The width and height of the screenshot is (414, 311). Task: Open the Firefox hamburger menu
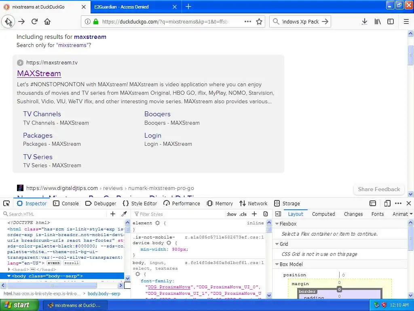pos(406,21)
